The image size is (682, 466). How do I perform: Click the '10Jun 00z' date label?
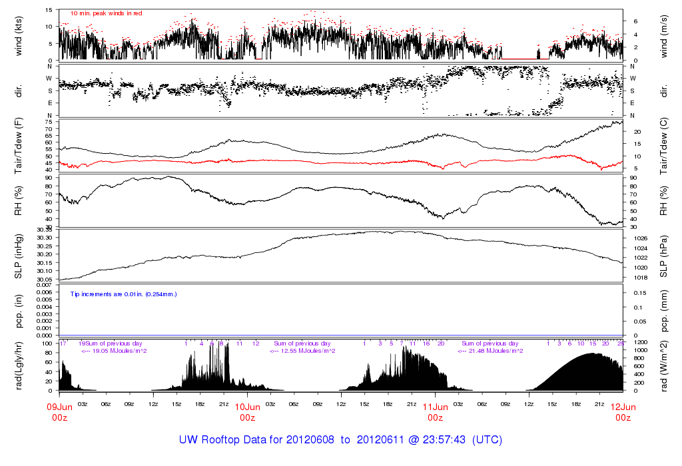[x=248, y=412]
